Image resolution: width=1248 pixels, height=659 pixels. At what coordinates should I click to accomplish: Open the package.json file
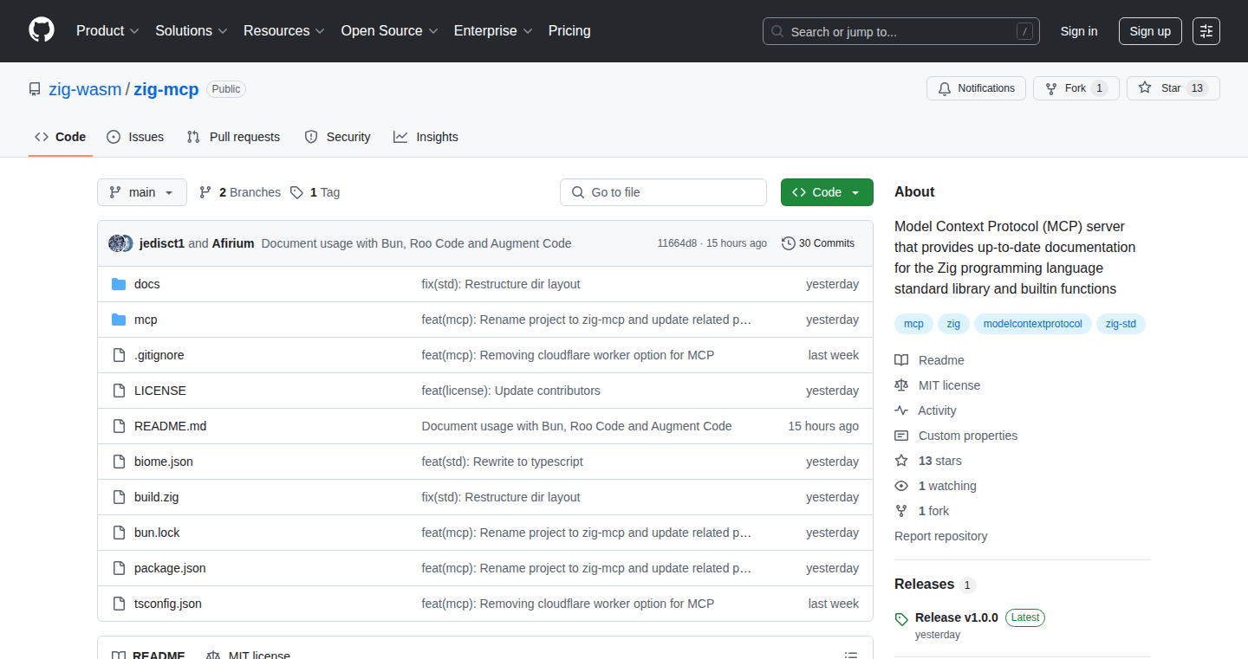click(170, 568)
